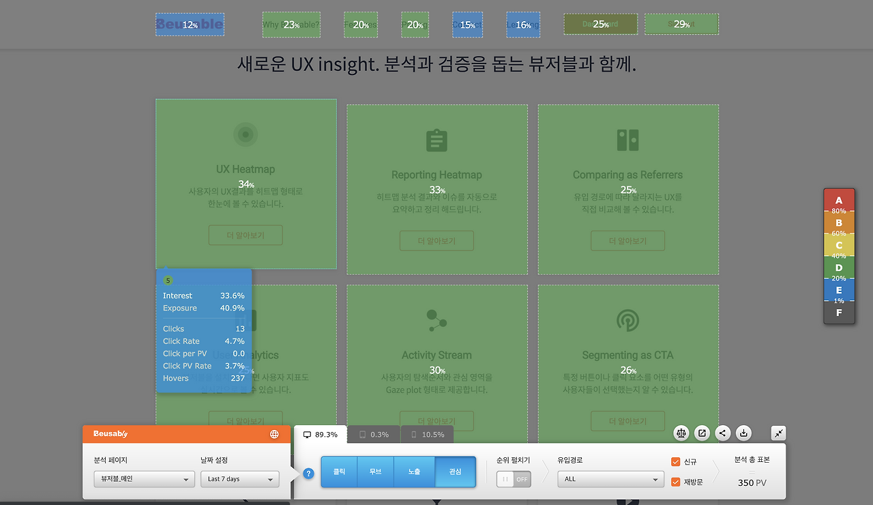The width and height of the screenshot is (873, 505).
Task: Open the 유입경로 ALL dropdown
Action: (x=610, y=478)
